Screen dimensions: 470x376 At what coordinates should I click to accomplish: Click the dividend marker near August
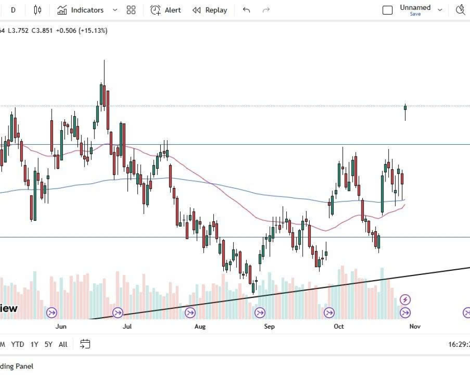coord(190,313)
